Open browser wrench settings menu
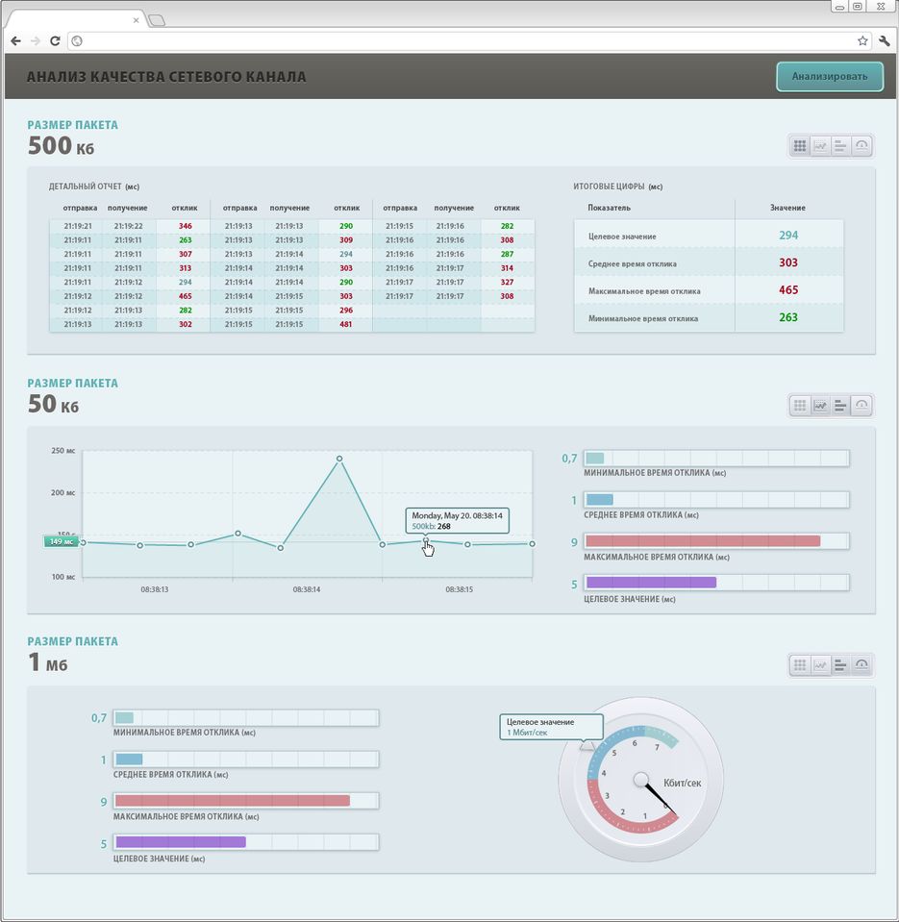This screenshot has height=922, width=899. [x=884, y=40]
